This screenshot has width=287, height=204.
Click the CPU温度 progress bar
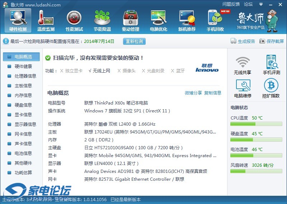click(256, 124)
